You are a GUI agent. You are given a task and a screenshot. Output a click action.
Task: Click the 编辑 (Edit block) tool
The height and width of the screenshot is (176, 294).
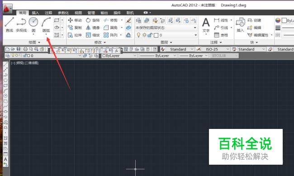click(x=254, y=28)
